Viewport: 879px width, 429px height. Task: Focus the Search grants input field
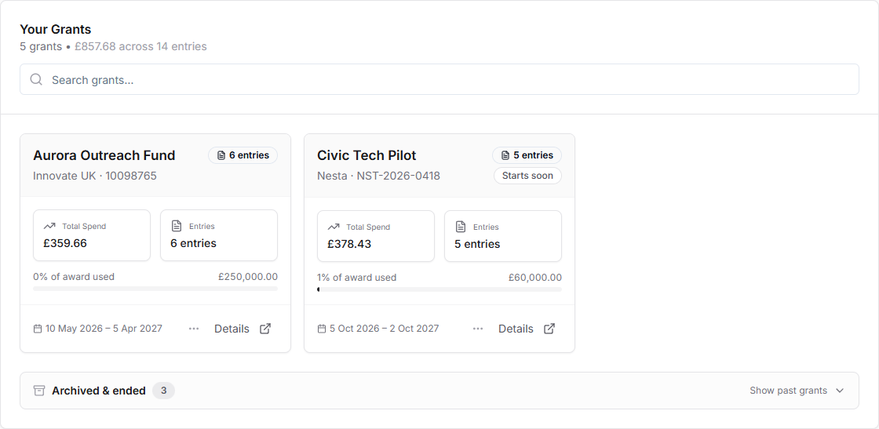click(439, 79)
